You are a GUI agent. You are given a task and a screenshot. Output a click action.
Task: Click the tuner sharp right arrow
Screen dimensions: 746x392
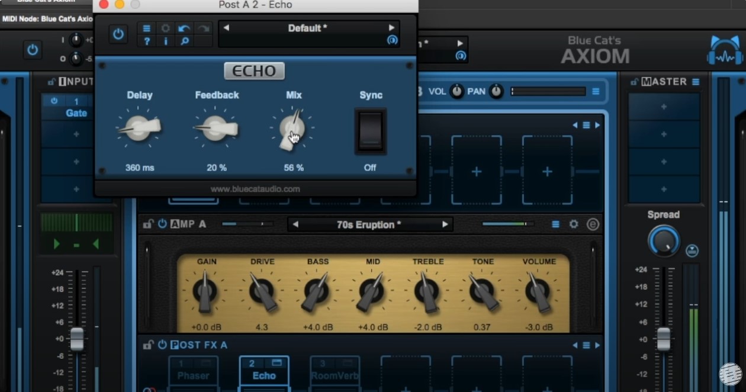click(x=95, y=244)
